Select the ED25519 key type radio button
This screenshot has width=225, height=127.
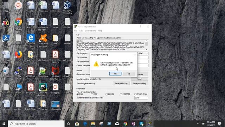[x=121, y=94]
